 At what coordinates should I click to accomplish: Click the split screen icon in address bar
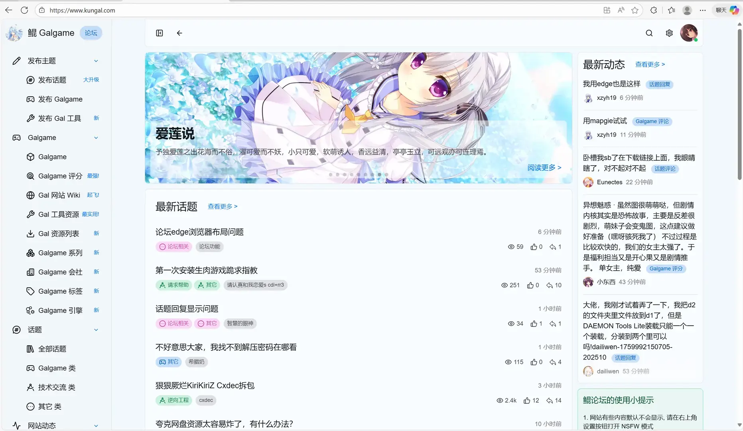pos(607,10)
